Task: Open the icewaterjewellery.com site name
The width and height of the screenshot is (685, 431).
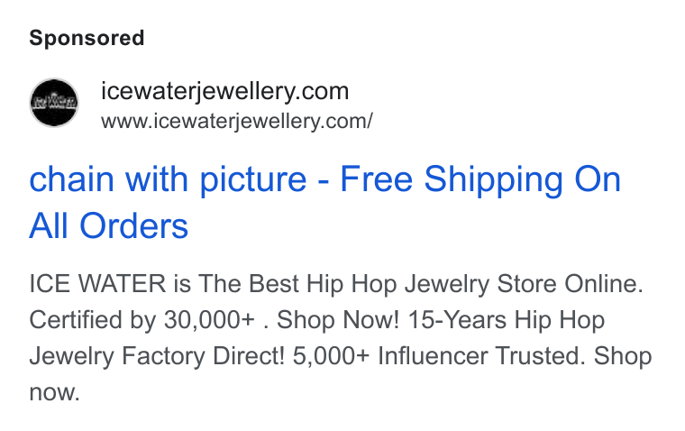Action: [225, 92]
